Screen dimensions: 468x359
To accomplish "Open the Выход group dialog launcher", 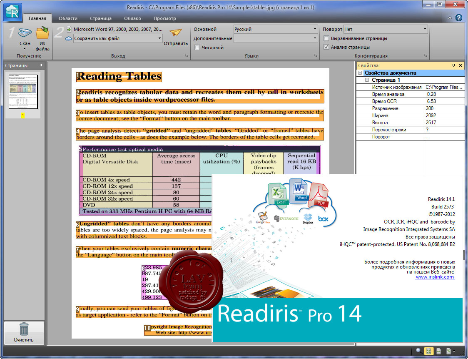I will [x=187, y=55].
